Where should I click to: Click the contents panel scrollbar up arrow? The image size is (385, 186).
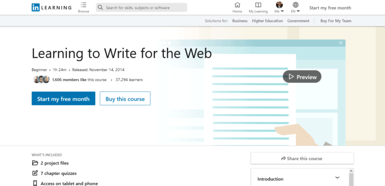point(351,171)
